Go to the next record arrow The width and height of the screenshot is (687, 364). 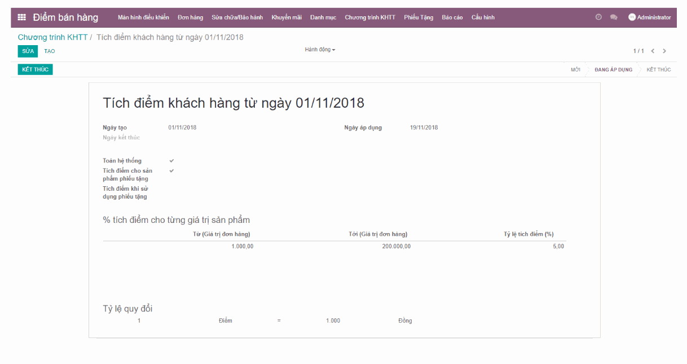pos(664,50)
